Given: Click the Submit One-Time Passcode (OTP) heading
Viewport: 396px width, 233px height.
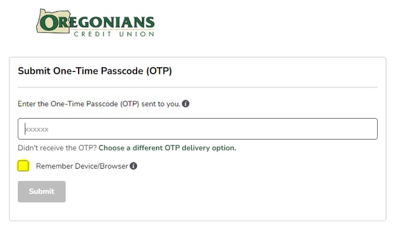Looking at the screenshot, I should point(95,71).
